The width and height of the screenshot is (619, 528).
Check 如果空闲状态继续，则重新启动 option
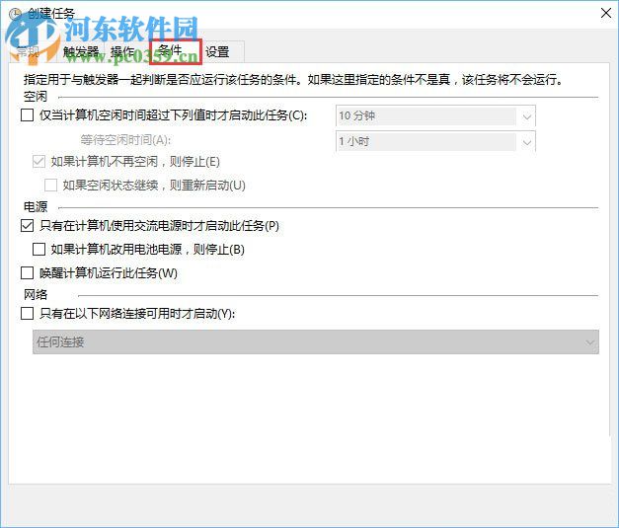[51, 185]
